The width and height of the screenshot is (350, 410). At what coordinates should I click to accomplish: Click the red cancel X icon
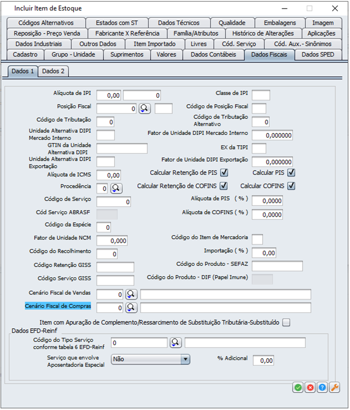click(310, 387)
